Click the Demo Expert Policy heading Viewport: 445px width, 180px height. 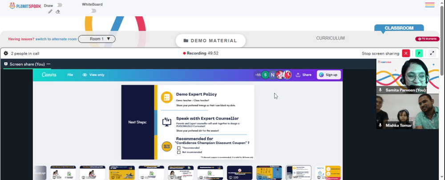coord(196,94)
